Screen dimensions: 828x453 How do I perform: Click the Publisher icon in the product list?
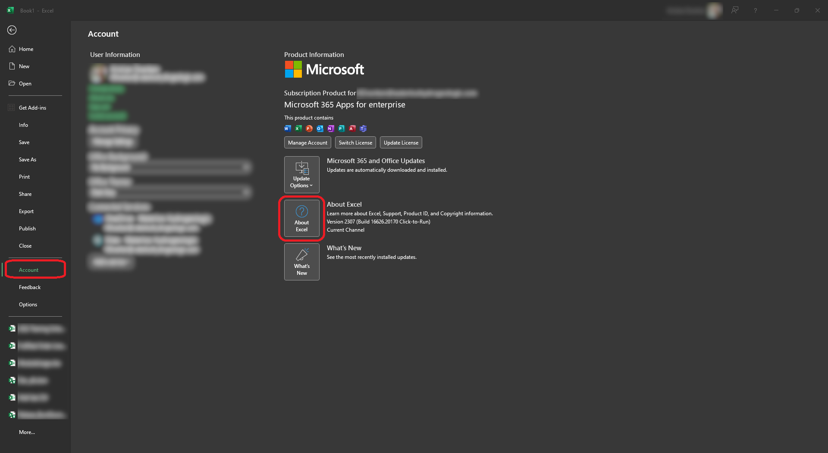coord(342,128)
